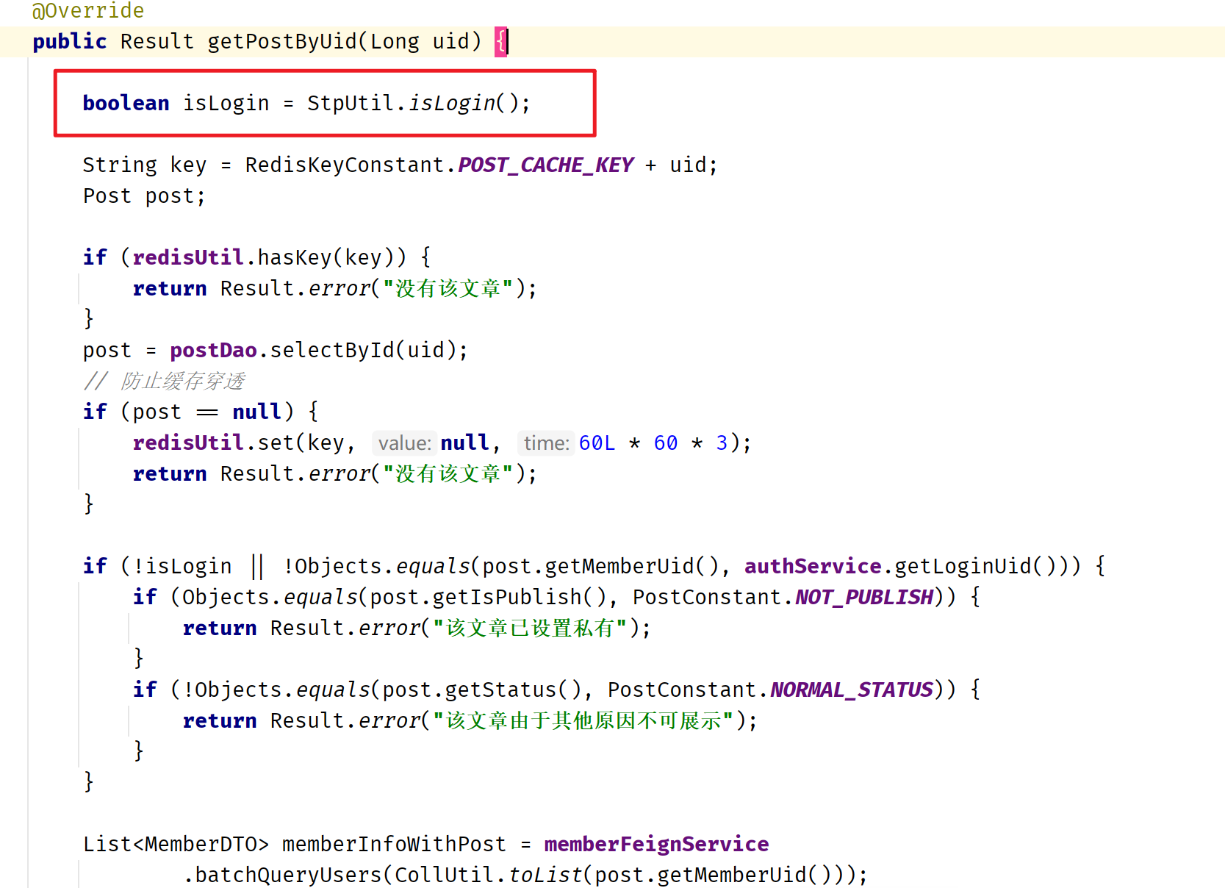Click memberInfoWithPost variable
This screenshot has width=1225, height=888.
click(x=394, y=844)
